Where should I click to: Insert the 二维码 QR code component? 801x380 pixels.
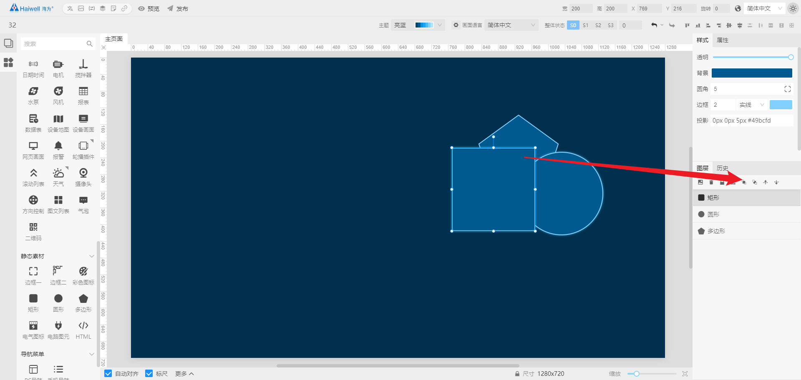33,232
